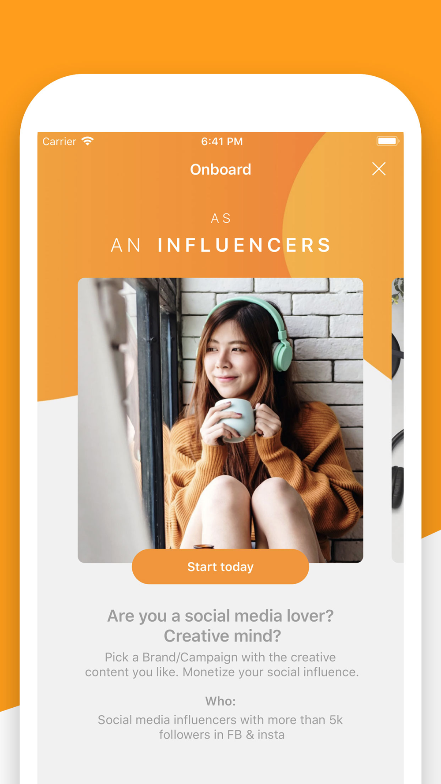Tap the Start today button
This screenshot has width=441, height=784.
click(x=220, y=567)
